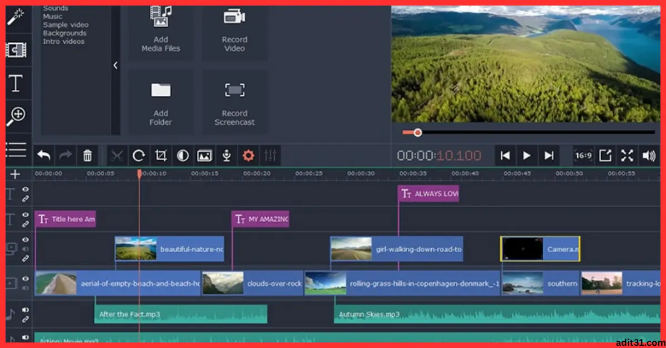Mute the main video track audio
666x348 pixels.
pyautogui.click(x=26, y=288)
